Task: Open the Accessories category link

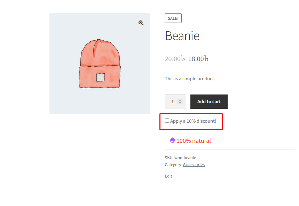Action: click(x=194, y=165)
